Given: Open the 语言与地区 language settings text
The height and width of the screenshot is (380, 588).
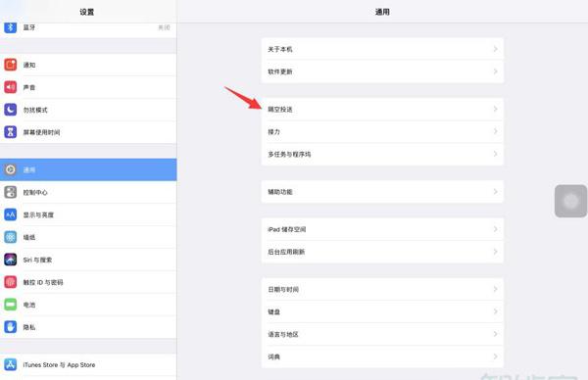Looking at the screenshot, I should coord(283,334).
